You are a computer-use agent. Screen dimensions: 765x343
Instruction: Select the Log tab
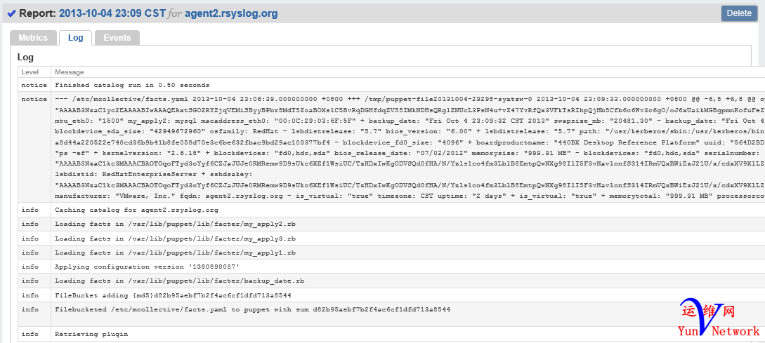[76, 37]
